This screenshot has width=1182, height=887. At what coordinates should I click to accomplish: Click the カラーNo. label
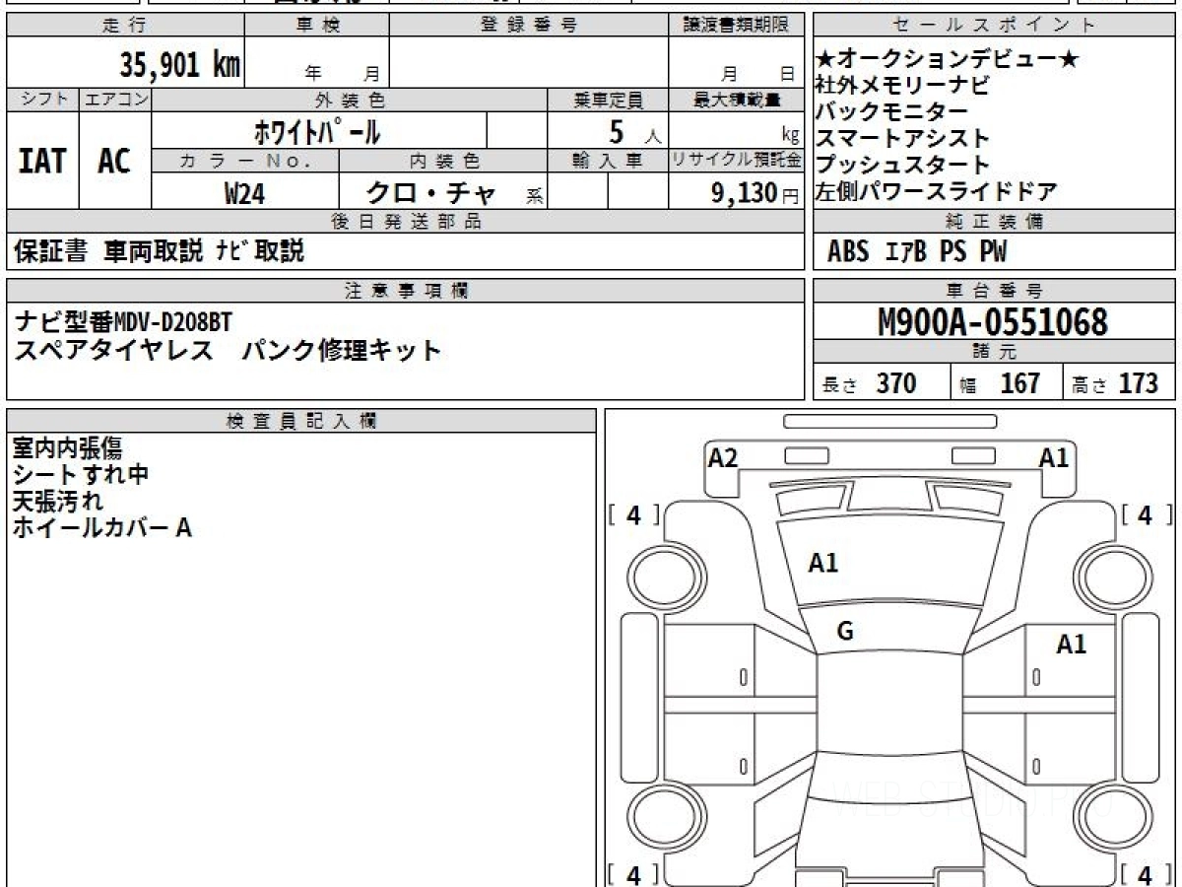click(245, 161)
